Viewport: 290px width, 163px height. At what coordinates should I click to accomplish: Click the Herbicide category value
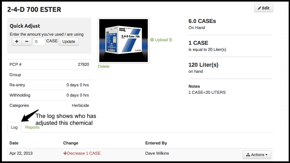point(80,105)
